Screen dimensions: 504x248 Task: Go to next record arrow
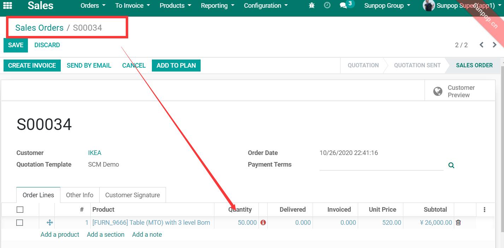[x=494, y=45]
